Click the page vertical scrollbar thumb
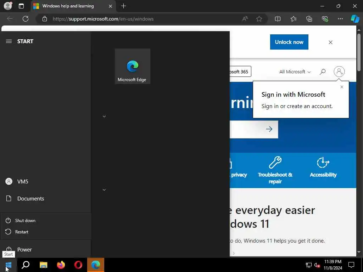The height and width of the screenshot is (272, 363). point(359,52)
